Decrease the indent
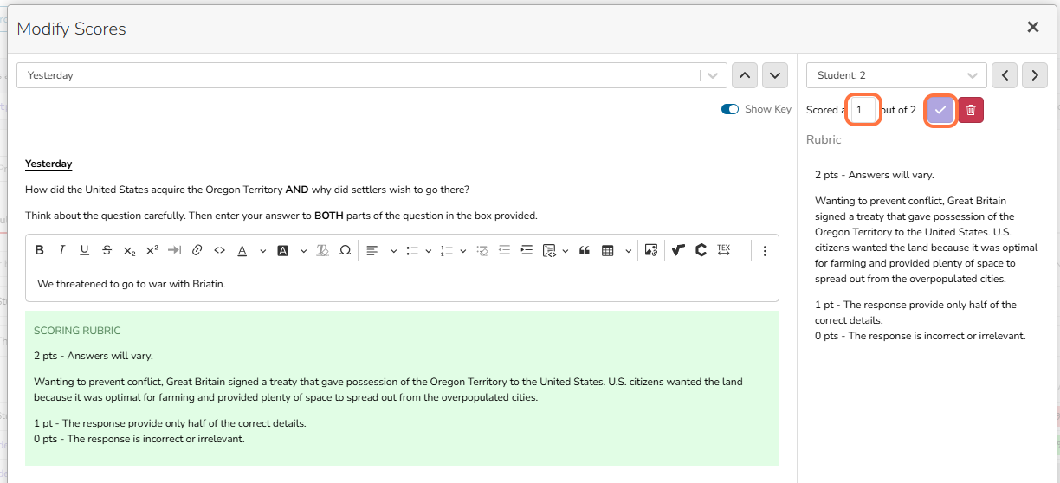The image size is (1060, 483). (504, 251)
